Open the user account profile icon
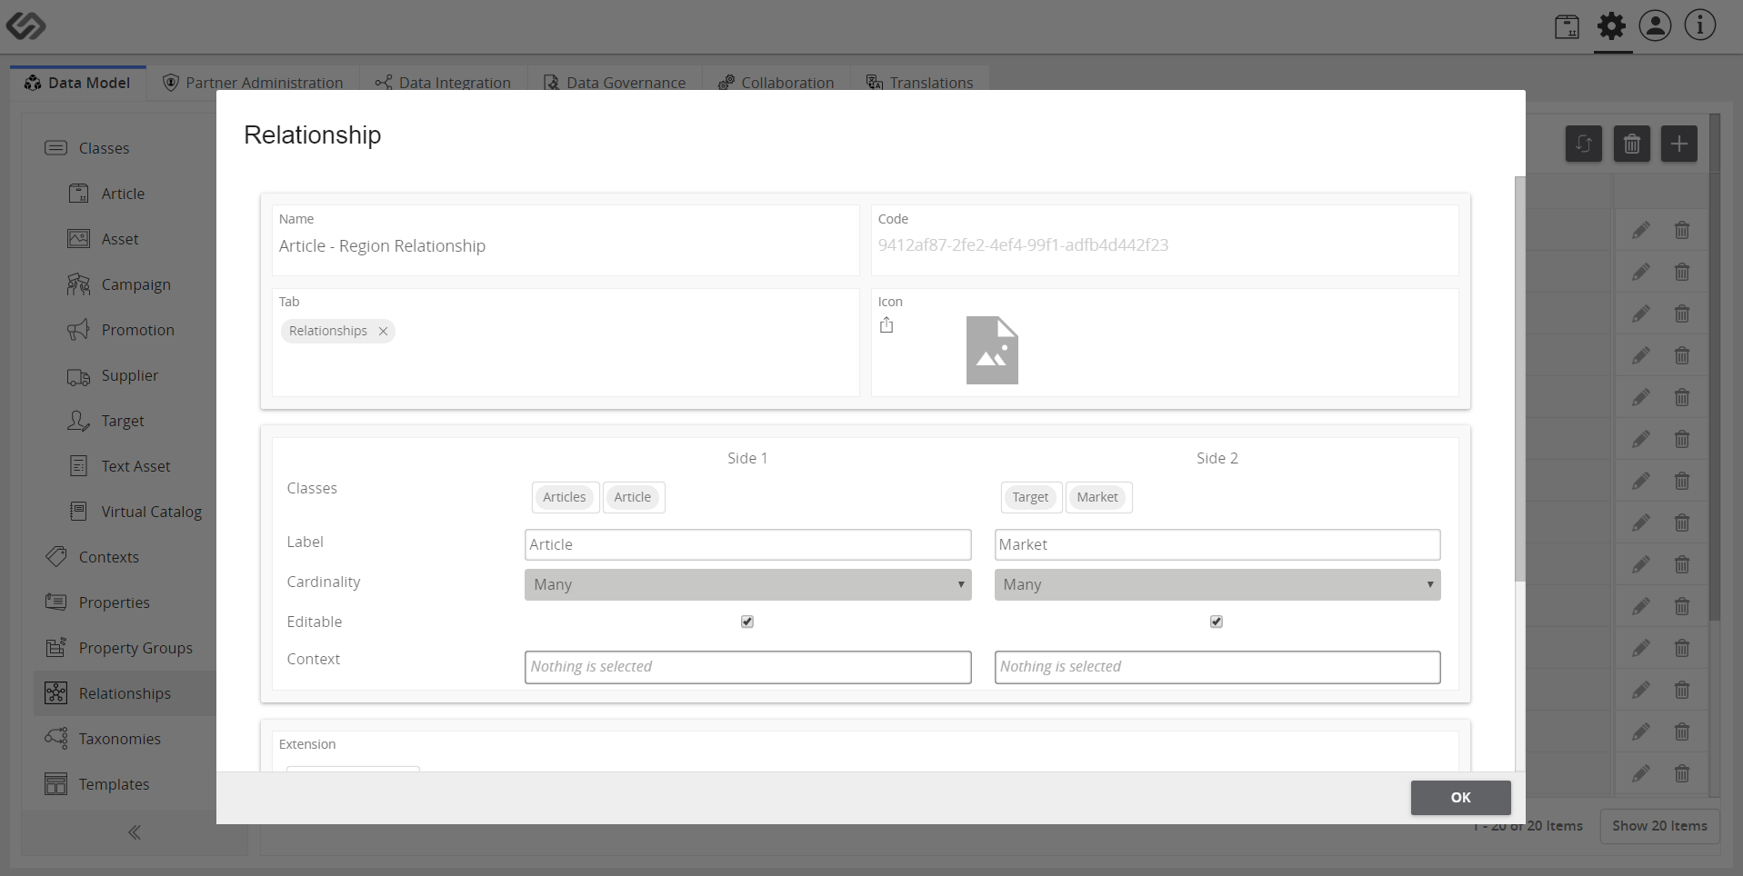The image size is (1743, 876). point(1655,25)
